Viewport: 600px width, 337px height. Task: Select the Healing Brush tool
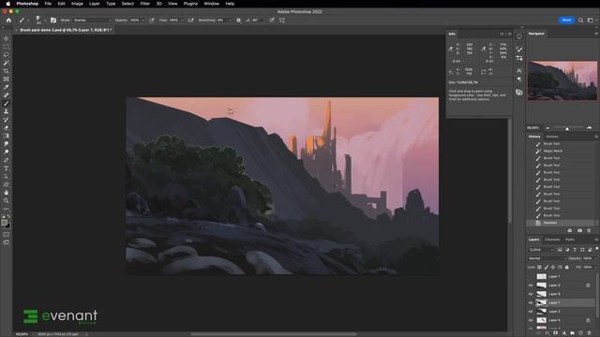coord(7,95)
